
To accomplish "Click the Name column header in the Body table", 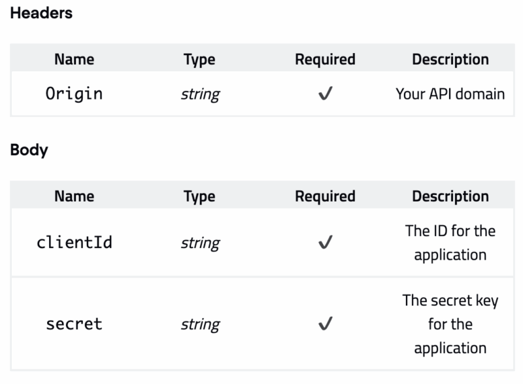I will click(x=74, y=196).
